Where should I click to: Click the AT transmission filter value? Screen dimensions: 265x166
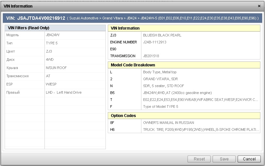[x=48, y=76]
